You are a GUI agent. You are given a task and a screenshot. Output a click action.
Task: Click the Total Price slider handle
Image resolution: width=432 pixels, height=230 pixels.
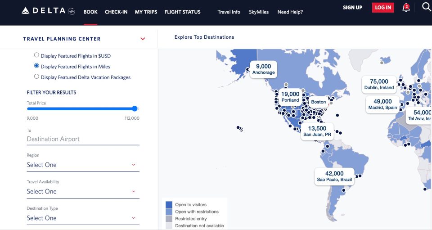[135, 108]
